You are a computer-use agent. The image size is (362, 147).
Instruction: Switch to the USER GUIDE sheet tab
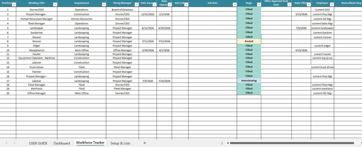pyautogui.click(x=38, y=143)
